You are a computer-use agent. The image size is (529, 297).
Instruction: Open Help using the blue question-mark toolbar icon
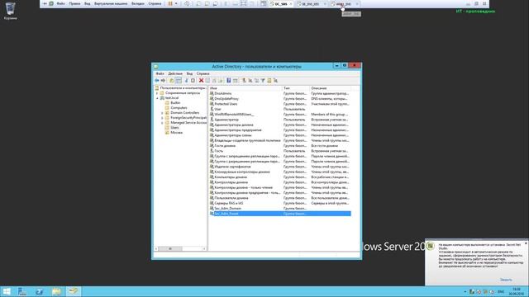coord(229,81)
